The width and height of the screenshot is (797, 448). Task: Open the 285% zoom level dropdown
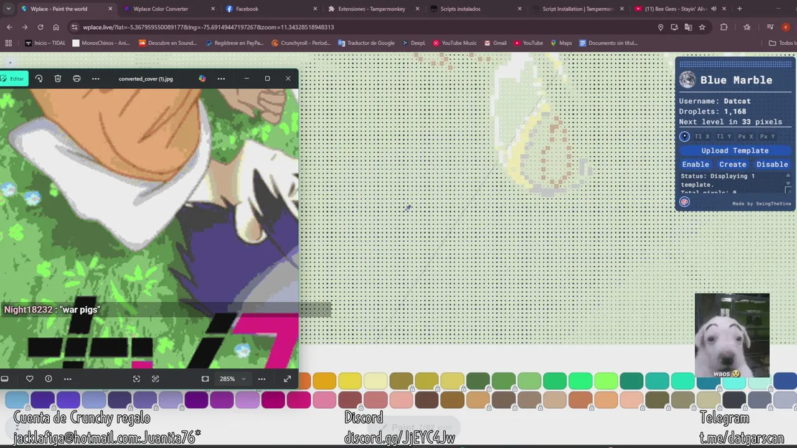(x=233, y=378)
